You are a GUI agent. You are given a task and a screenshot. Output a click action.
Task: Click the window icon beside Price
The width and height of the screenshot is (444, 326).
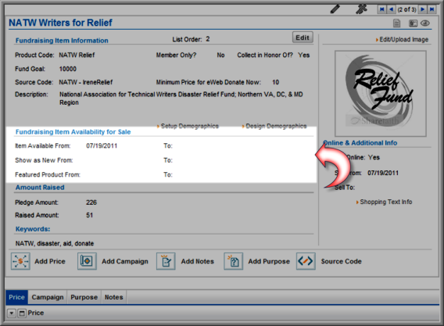[22, 313]
